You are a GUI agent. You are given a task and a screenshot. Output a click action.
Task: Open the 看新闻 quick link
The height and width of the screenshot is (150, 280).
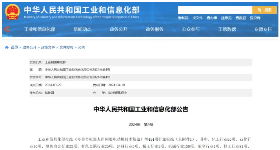183,18
